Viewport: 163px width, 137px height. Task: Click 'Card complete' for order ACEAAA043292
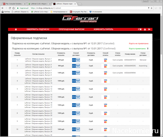118,66
